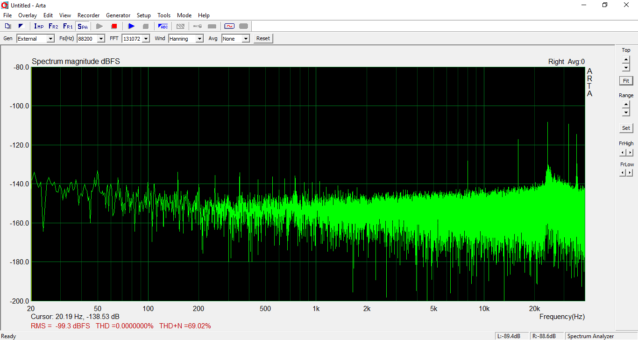Click the gray rectangle icon beside the key
The image size is (638, 340).
212,26
